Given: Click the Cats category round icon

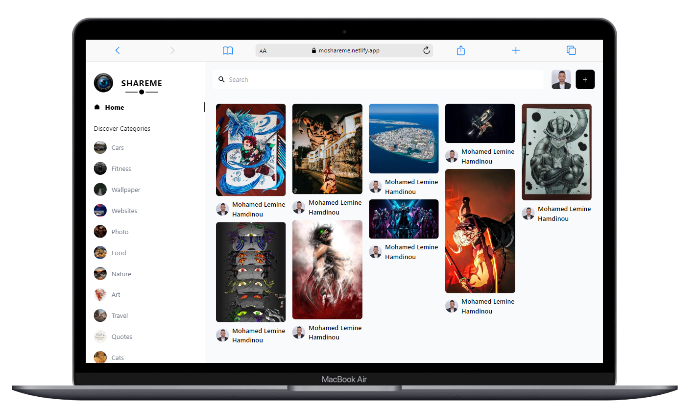Looking at the screenshot, I should 100,357.
